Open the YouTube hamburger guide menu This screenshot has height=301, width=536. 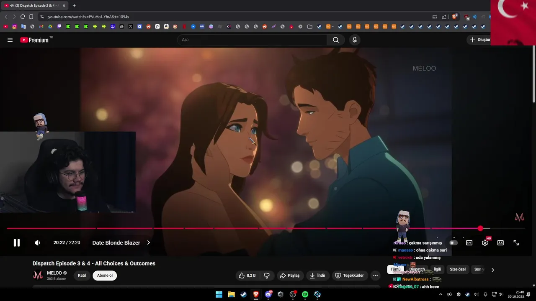click(10, 40)
